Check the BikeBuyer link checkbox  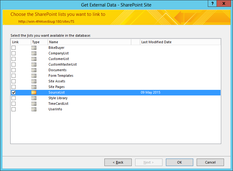(14, 48)
